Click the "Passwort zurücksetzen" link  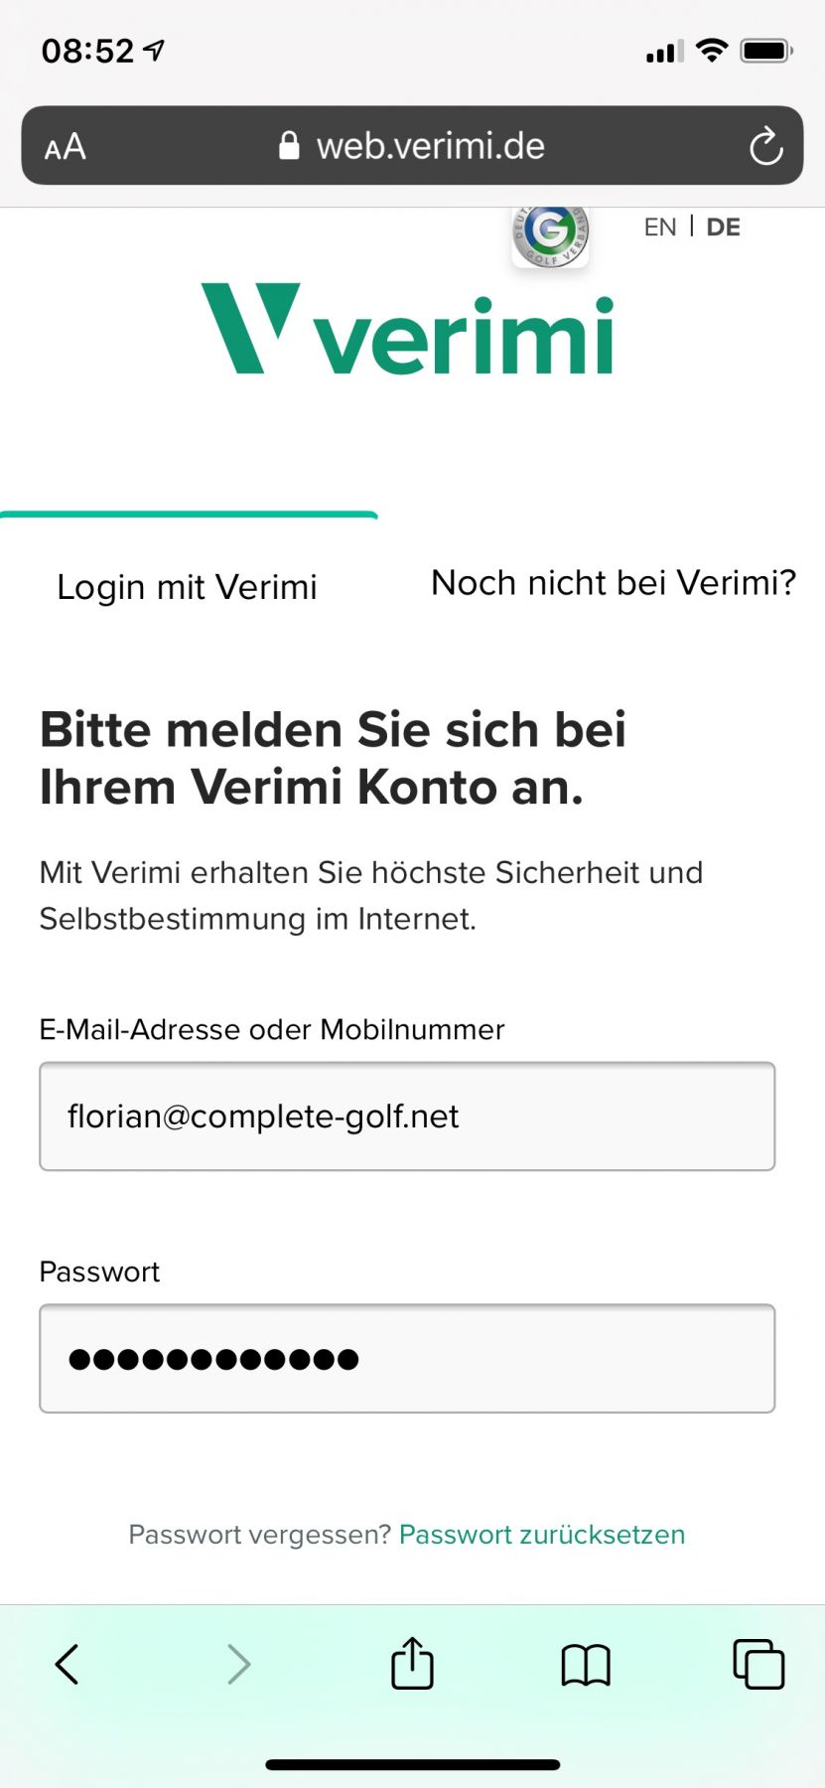(542, 1535)
